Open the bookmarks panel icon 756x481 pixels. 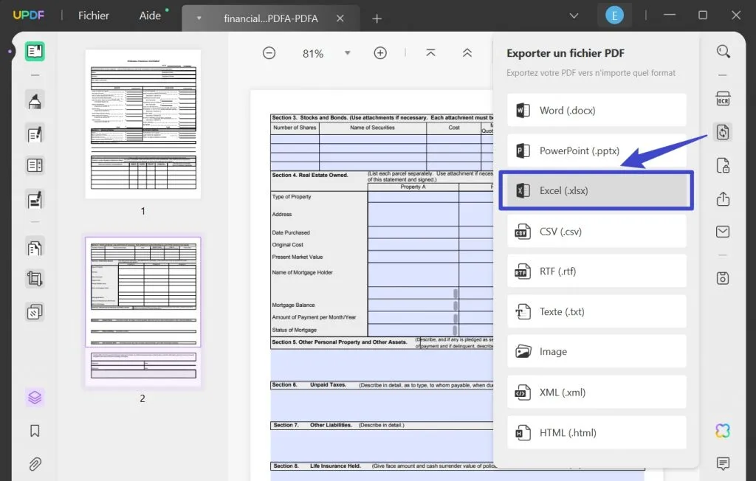[x=34, y=430]
